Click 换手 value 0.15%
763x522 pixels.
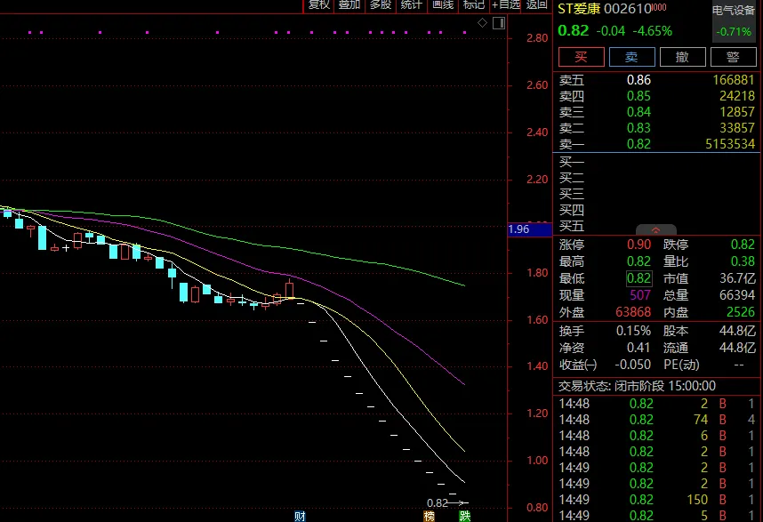pos(633,331)
